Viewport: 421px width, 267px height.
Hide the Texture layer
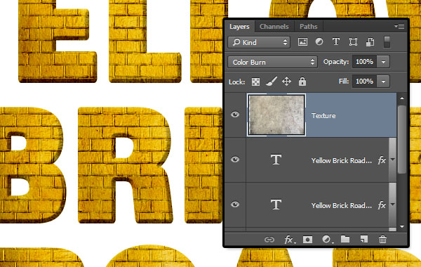pyautogui.click(x=235, y=115)
